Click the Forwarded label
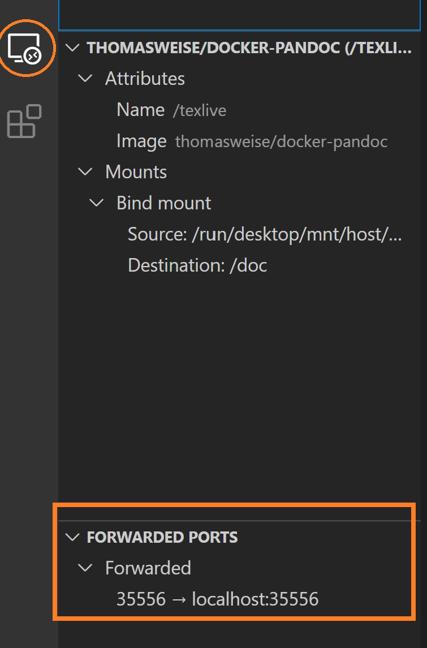The image size is (427, 648). 148,568
